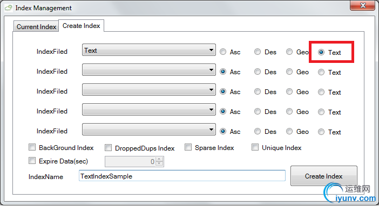Check the Sparse Index option

188,147
